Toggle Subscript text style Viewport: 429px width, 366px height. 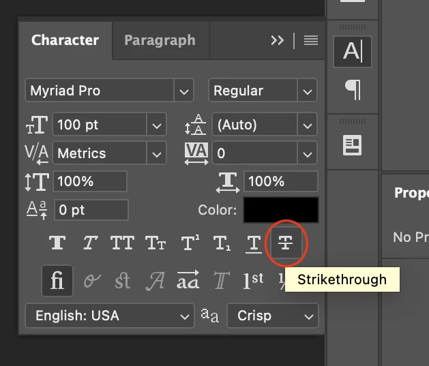(x=222, y=243)
